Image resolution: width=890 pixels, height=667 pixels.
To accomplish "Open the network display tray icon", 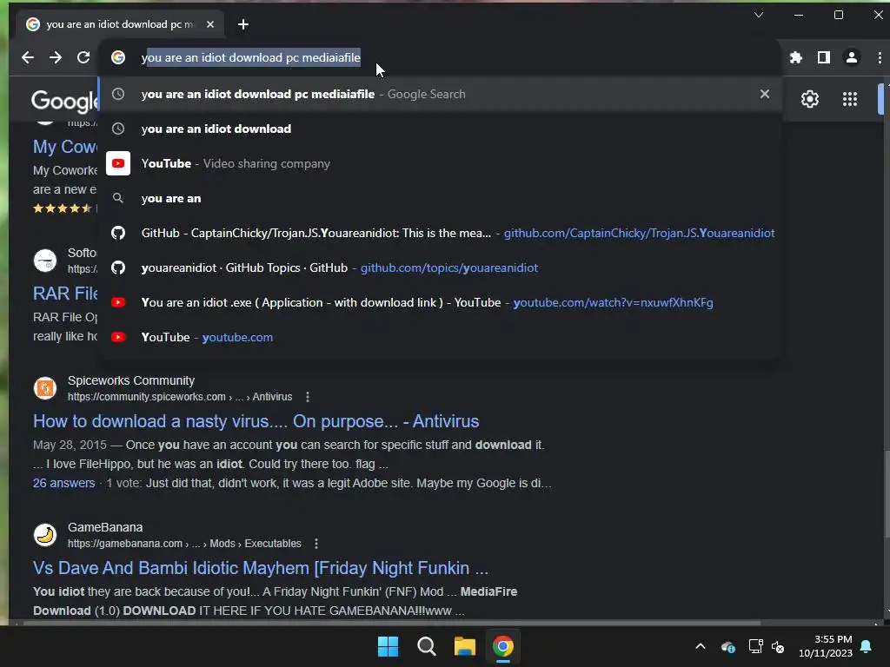I will [x=755, y=646].
